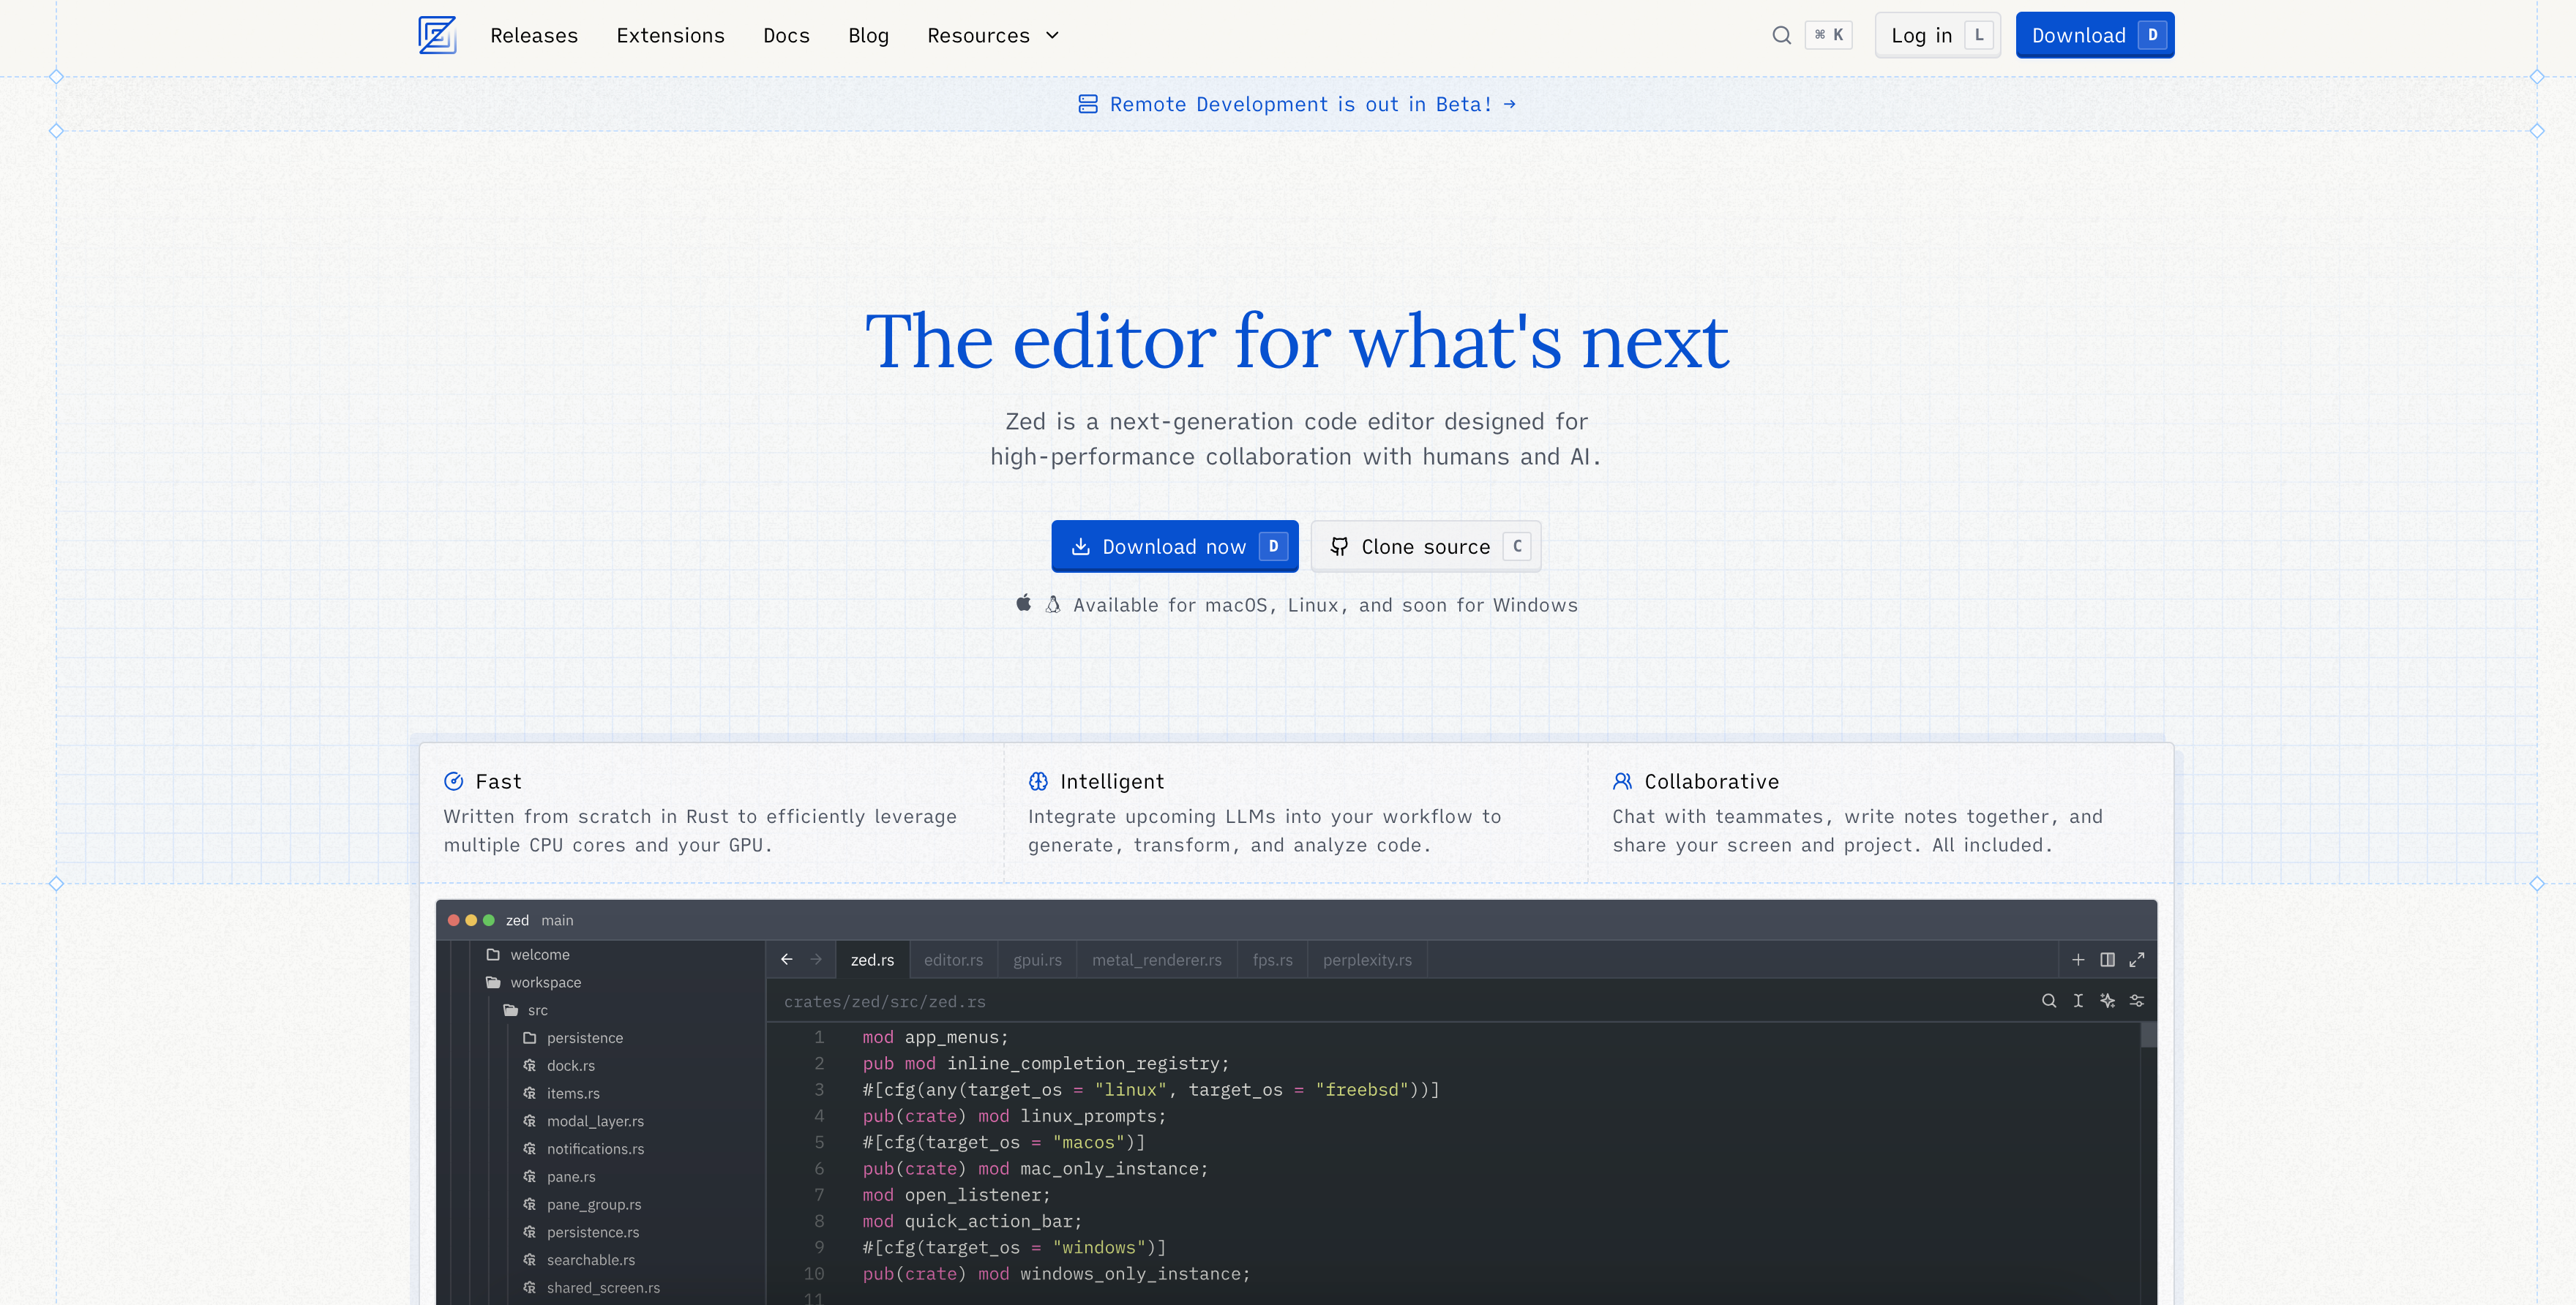
Task: Click the plus icon in tab bar
Action: tap(2078, 959)
